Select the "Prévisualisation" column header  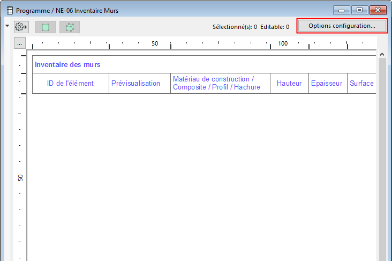point(140,83)
